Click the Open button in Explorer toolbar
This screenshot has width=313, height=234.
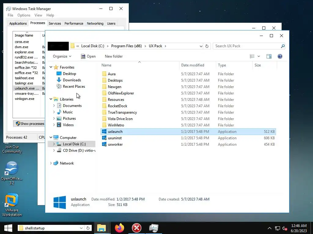click(88, 56)
